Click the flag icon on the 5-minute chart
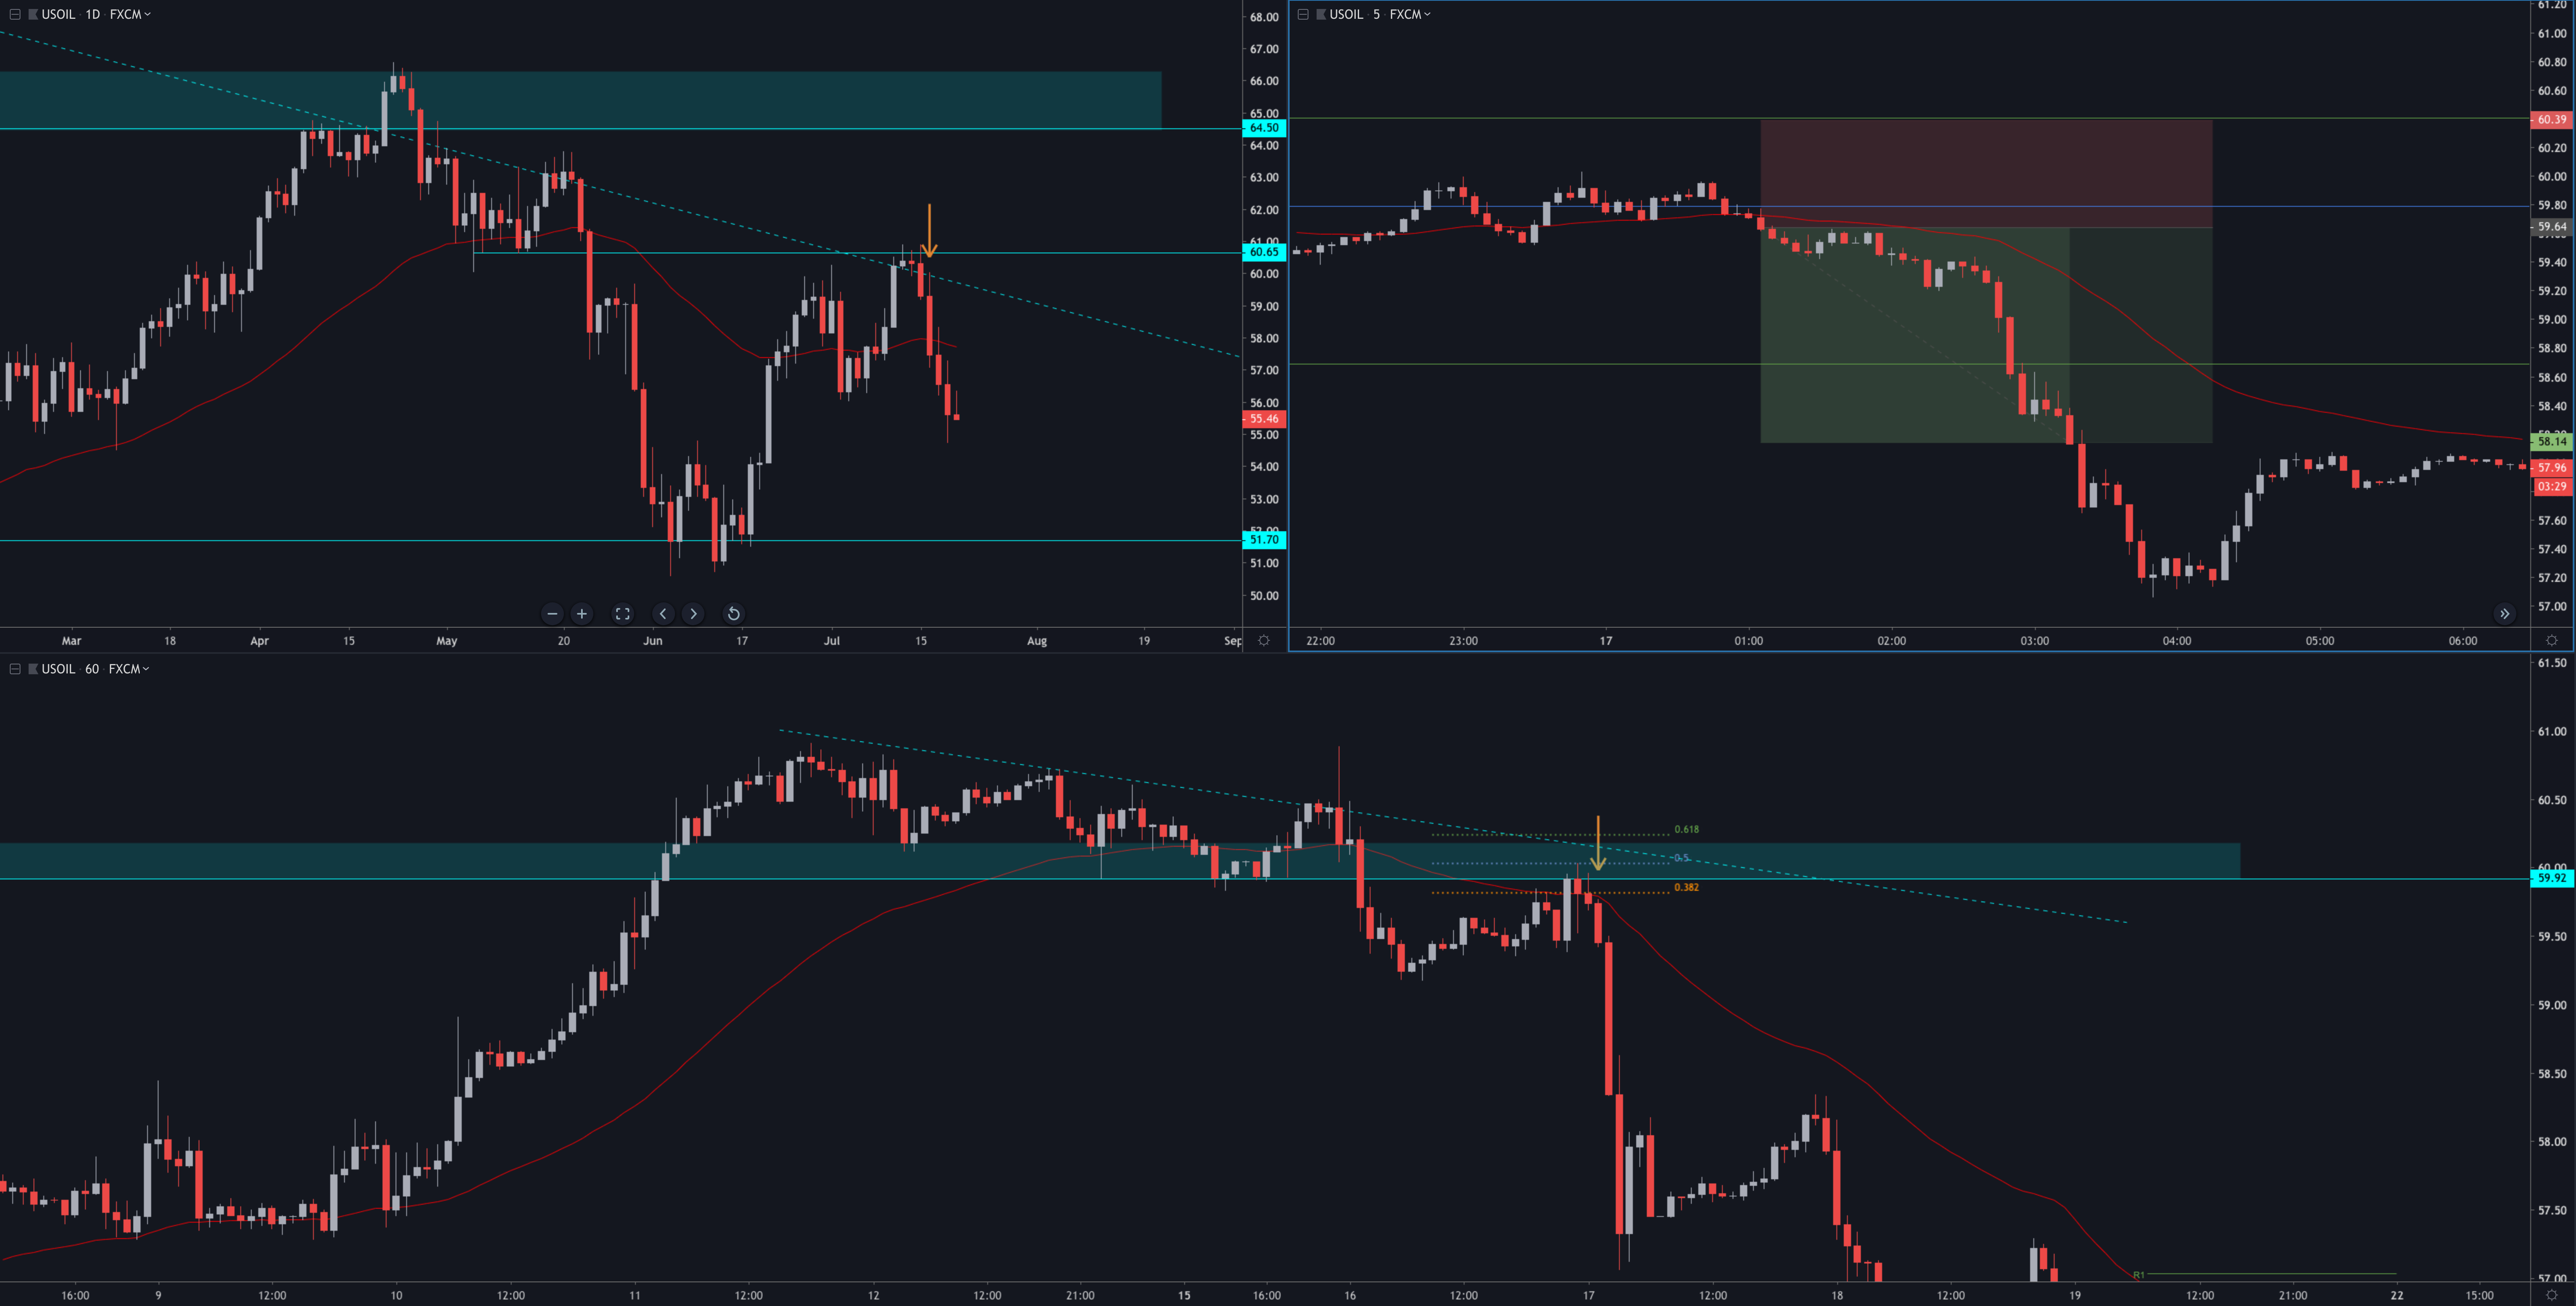The height and width of the screenshot is (1306, 2576). [x=1321, y=14]
